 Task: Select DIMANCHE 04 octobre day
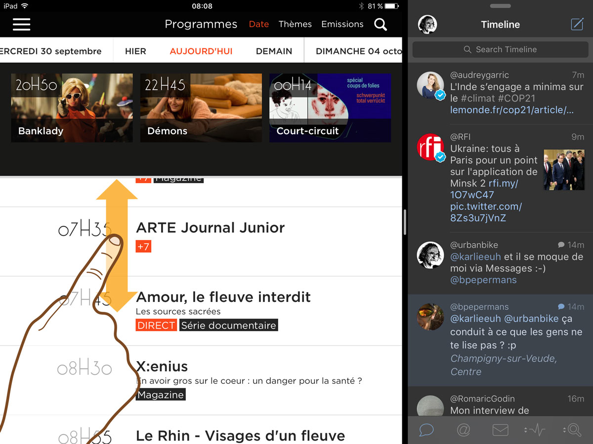(x=359, y=51)
